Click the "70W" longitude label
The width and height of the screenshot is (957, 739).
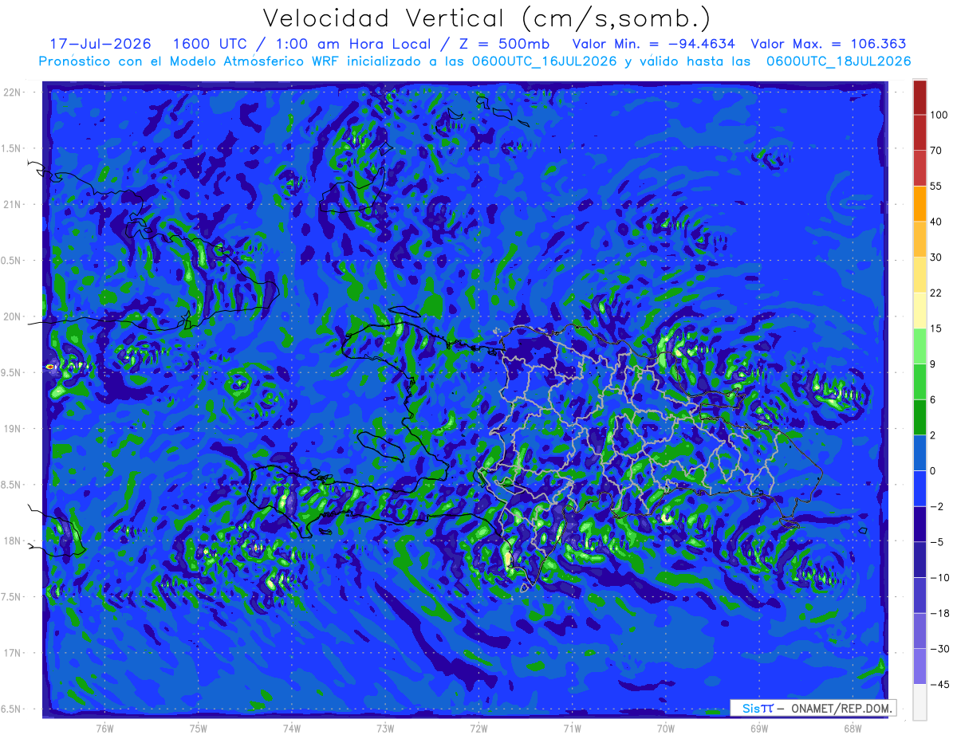point(666,727)
